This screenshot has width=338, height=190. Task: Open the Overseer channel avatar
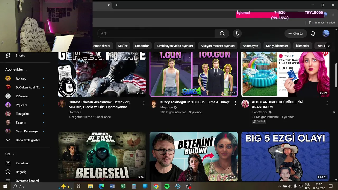(62, 104)
